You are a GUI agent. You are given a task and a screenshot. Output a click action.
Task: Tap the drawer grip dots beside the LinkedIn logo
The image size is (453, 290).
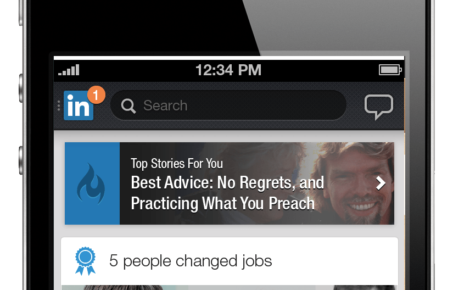(x=59, y=105)
